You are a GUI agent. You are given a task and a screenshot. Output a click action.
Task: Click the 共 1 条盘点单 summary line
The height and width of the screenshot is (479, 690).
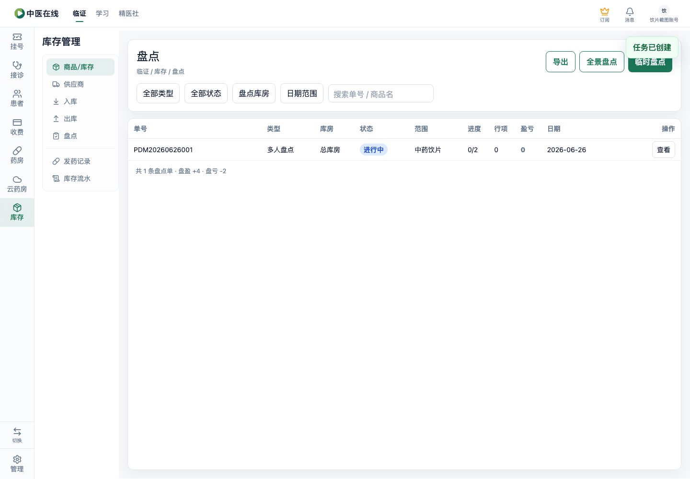[181, 171]
